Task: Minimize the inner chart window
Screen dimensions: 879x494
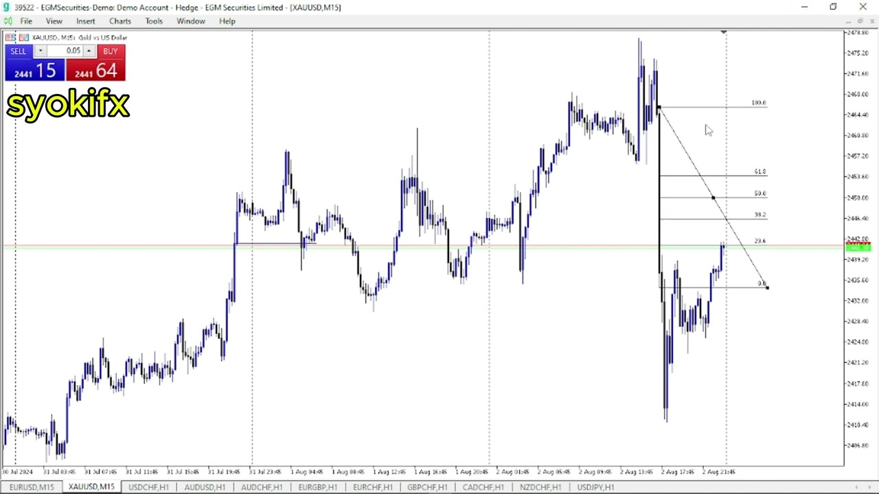Action: tap(848, 21)
